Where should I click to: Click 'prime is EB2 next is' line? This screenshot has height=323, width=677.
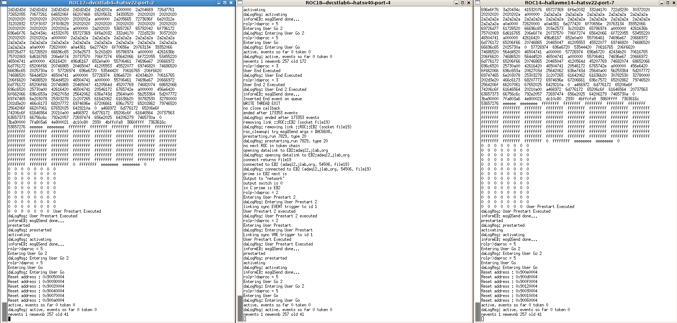pyautogui.click(x=265, y=174)
